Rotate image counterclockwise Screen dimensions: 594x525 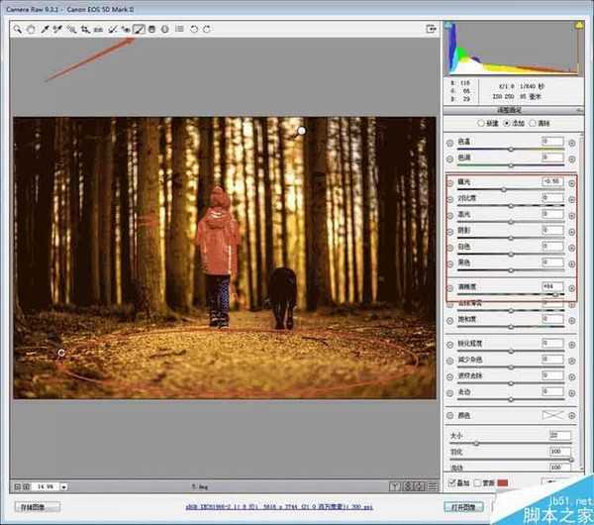point(194,30)
